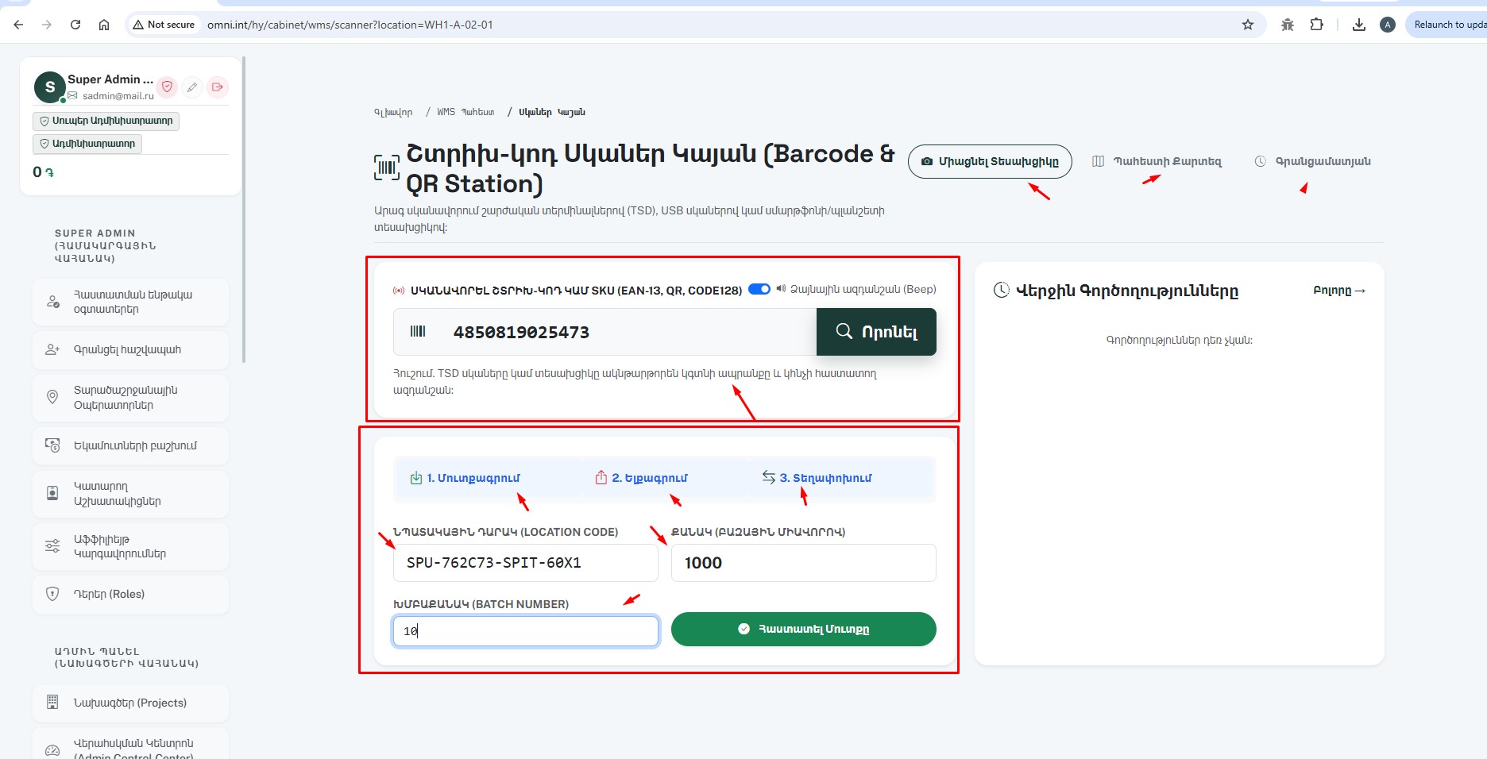The image size is (1487, 759).
Task: Click the Որոնել search button
Action: point(876,332)
